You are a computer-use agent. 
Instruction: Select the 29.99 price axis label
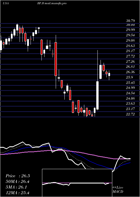[130, 30]
